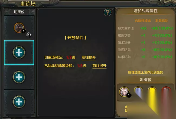Switch to the 总属性加成 column tab

(x=143, y=21)
